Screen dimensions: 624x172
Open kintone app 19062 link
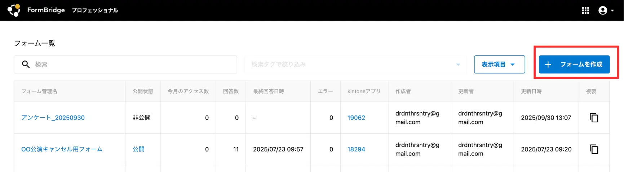[x=356, y=118]
